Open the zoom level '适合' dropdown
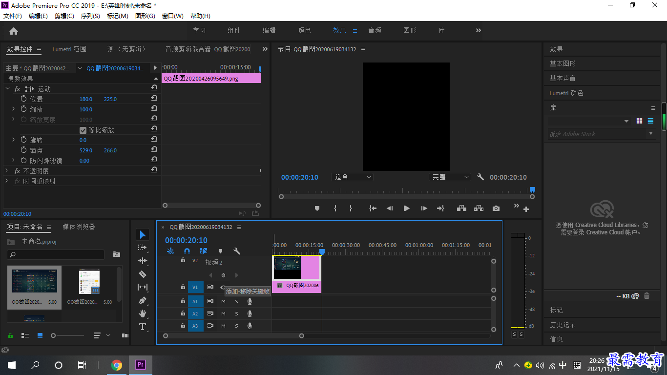This screenshot has width=667, height=375. pos(353,177)
